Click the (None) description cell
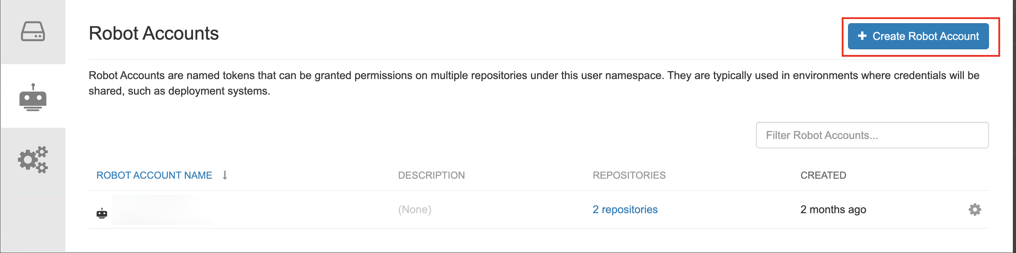 [415, 210]
